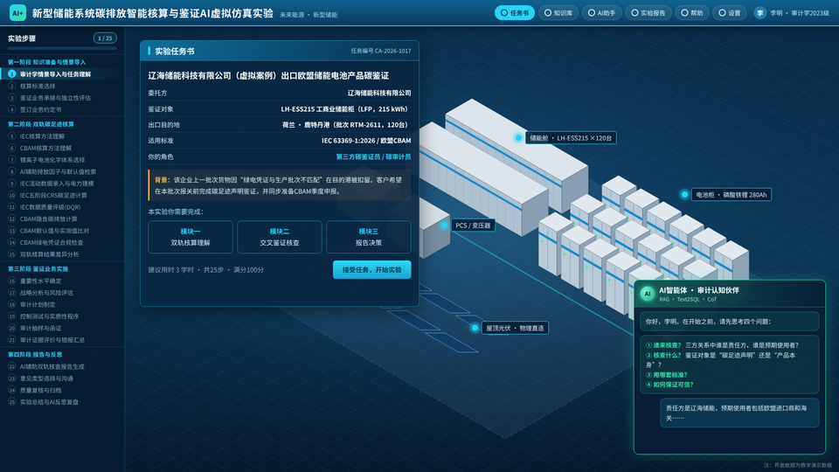Screen dimensions: 839x472
Task: Select step 7 锂离子电池化学体系选择
Action: click(x=62, y=159)
